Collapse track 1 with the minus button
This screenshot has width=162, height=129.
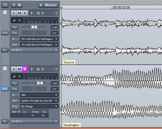(5, 13)
